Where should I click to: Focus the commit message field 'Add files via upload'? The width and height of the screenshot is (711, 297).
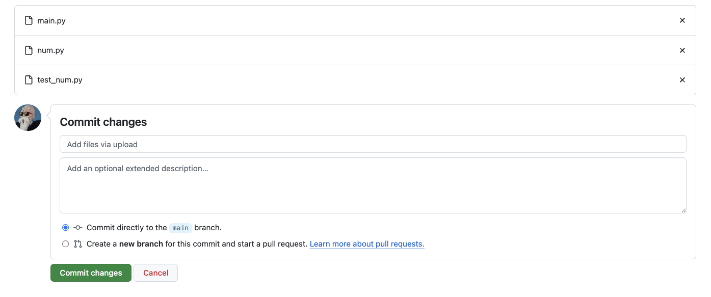[373, 144]
